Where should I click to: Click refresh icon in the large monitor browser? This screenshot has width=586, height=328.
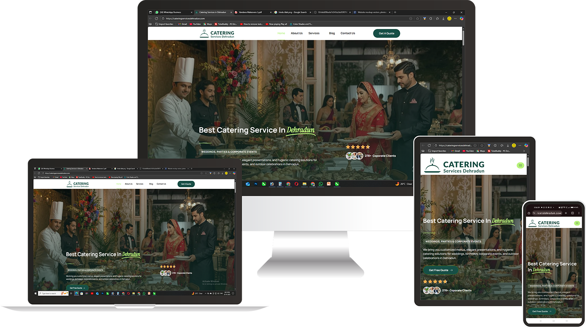point(156,18)
